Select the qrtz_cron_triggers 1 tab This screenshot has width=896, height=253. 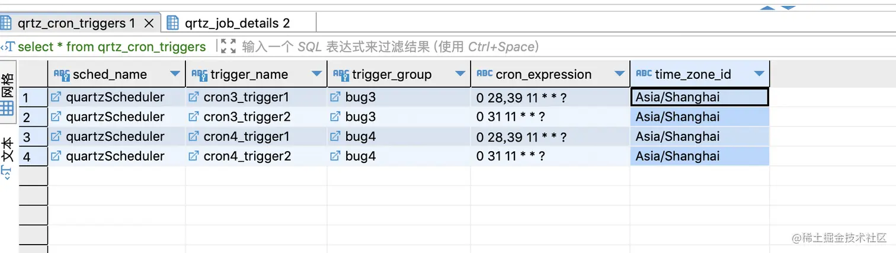(x=76, y=23)
